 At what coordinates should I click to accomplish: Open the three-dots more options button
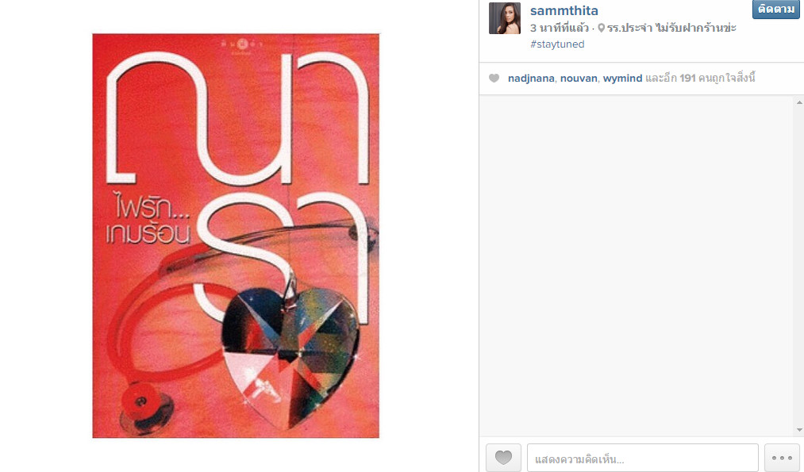click(x=782, y=458)
